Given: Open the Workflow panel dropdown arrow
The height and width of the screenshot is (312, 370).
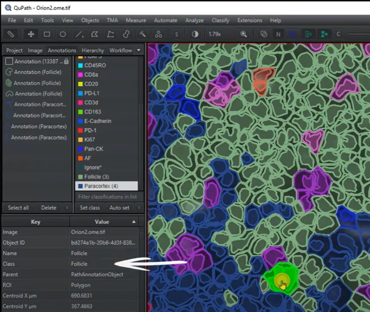Looking at the screenshot, I should [138, 50].
